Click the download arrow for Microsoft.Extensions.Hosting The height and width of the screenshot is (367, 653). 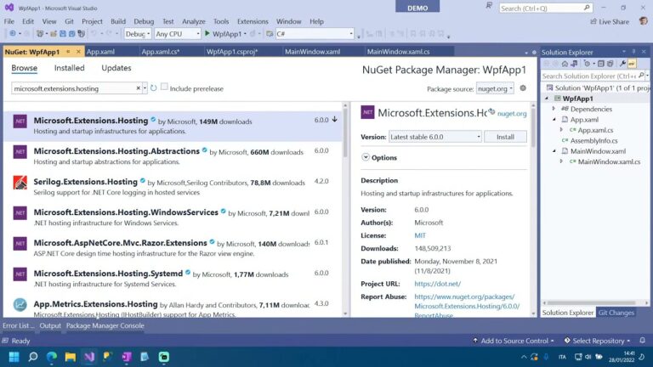pos(334,120)
